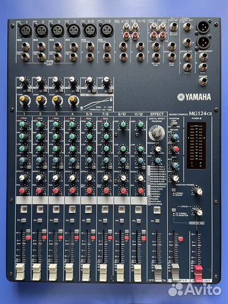Click the channel 1 yellow COMP knob
This screenshot has height=304, width=228.
tap(25, 100)
